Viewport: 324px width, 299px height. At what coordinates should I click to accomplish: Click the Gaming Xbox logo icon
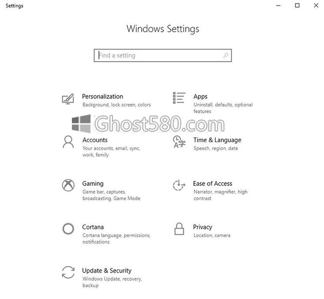pyautogui.click(x=68, y=185)
